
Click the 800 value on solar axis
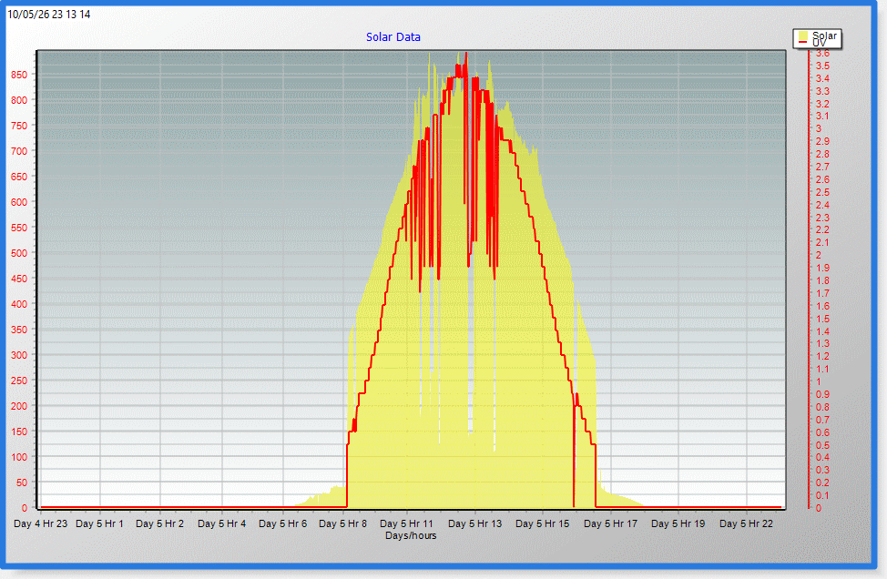(x=18, y=101)
